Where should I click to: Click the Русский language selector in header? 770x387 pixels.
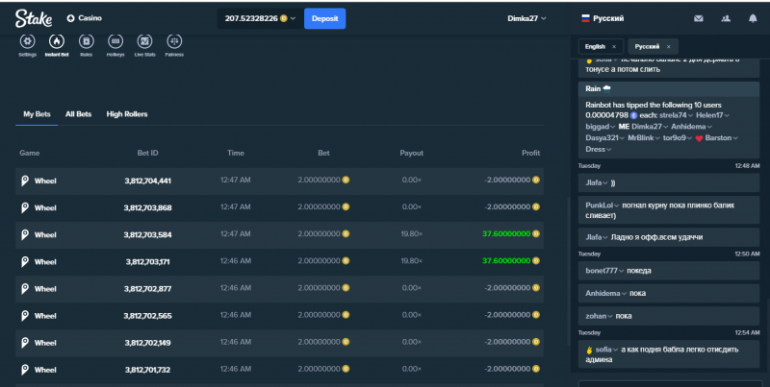pyautogui.click(x=603, y=18)
